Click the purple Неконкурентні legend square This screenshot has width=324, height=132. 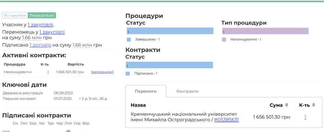pyautogui.click(x=224, y=40)
